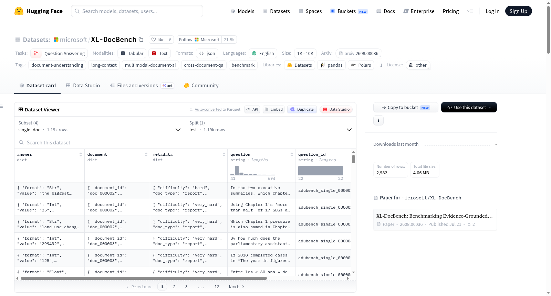Focus the top search models field
Screen dimensions: 551x296
137,11
